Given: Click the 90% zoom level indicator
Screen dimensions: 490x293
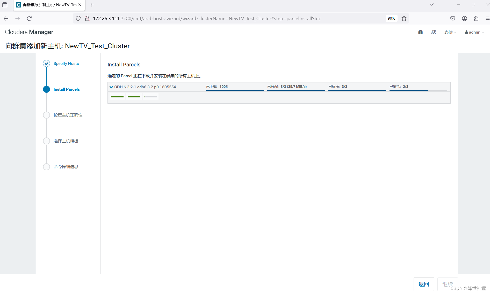Looking at the screenshot, I should pyautogui.click(x=391, y=18).
